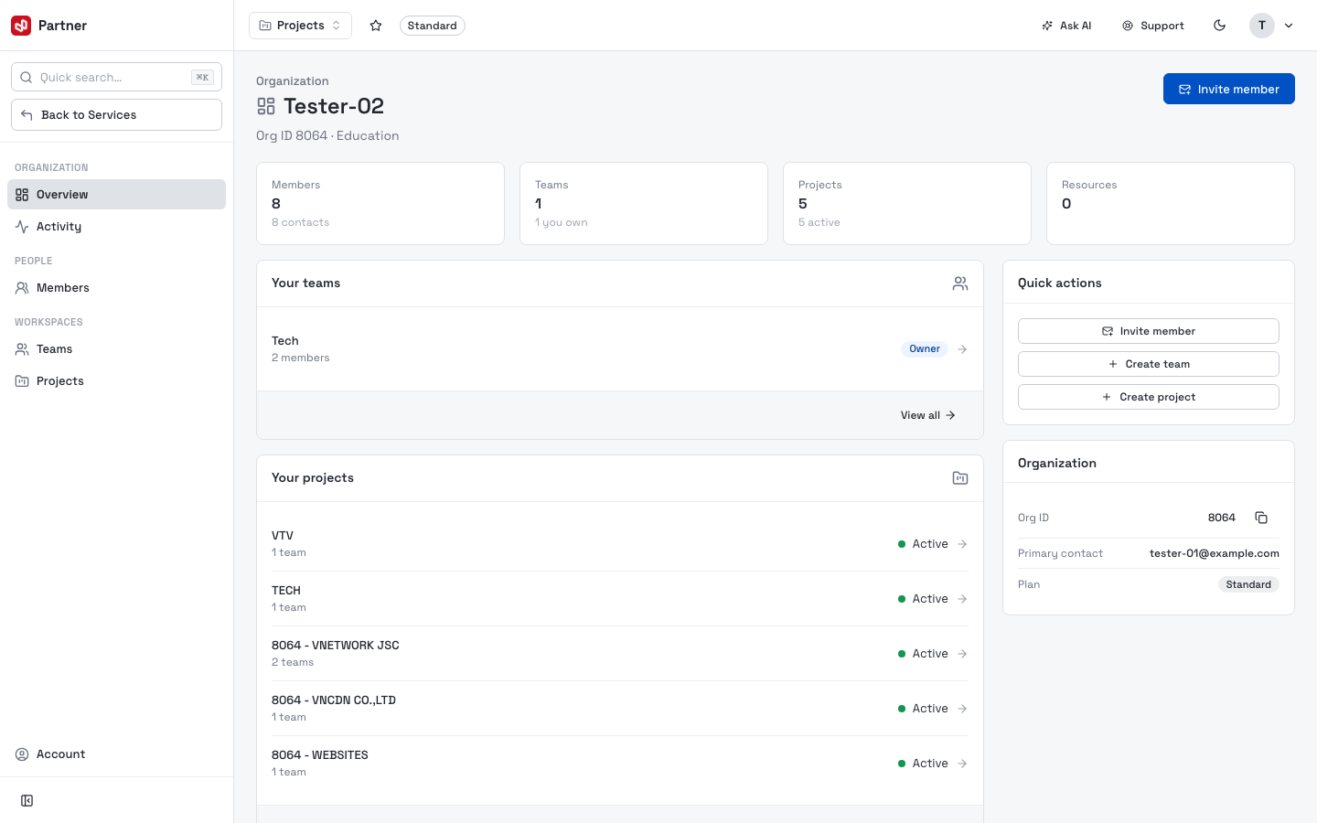The image size is (1317, 823).
Task: View all teams link
Action: click(x=928, y=415)
